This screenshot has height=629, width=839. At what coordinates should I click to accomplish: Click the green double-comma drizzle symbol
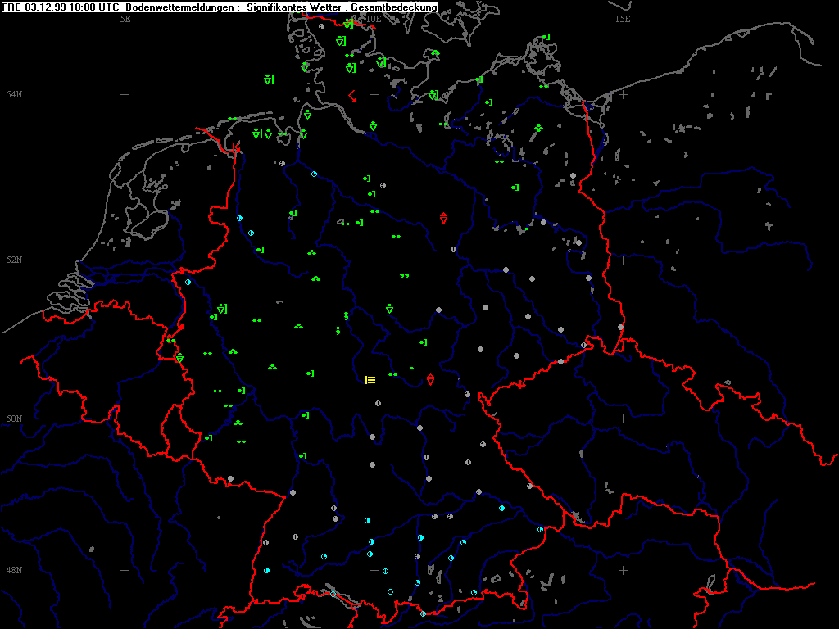pos(404,277)
